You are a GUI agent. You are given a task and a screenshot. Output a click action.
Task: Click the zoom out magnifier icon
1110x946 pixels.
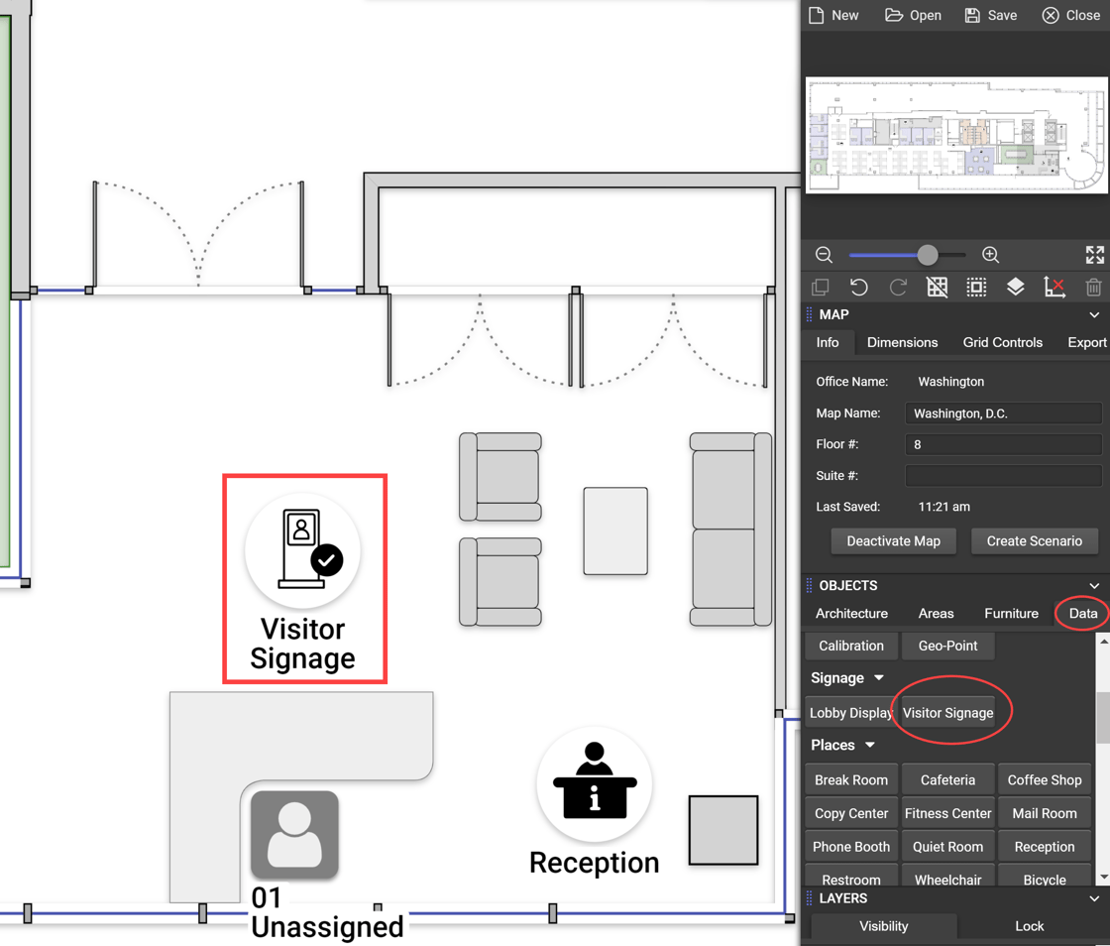pos(824,255)
